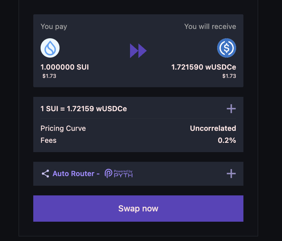The width and height of the screenshot is (282, 241).
Task: Expand the Auto Router section
Action: coord(231,173)
